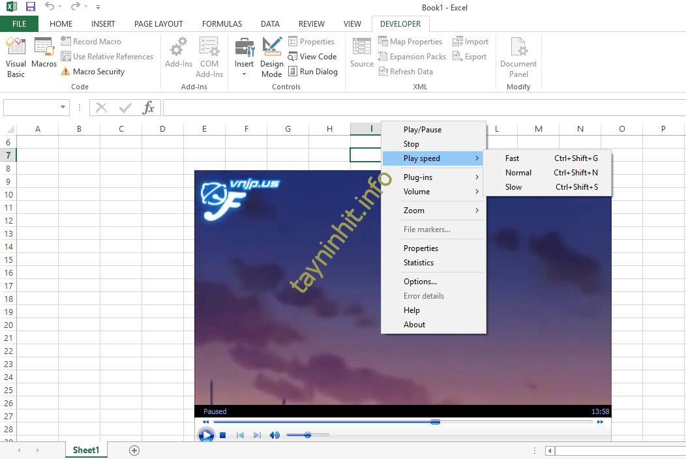Add a new sheet with plus button
Viewport: 686px width, 459px height.
pos(134,450)
